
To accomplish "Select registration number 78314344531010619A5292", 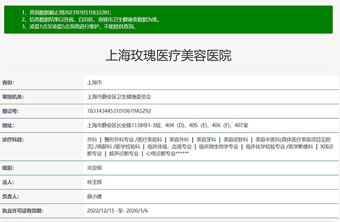I will (119, 111).
